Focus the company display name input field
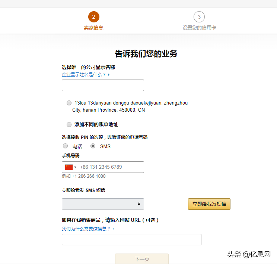277x264 pixels. coord(103,85)
